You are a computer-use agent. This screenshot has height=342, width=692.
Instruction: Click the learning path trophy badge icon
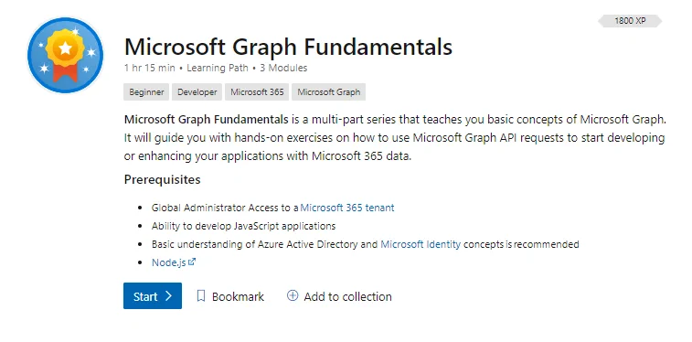pyautogui.click(x=65, y=55)
